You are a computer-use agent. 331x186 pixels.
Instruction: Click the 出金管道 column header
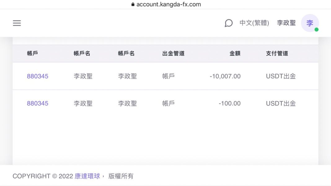[x=173, y=53]
